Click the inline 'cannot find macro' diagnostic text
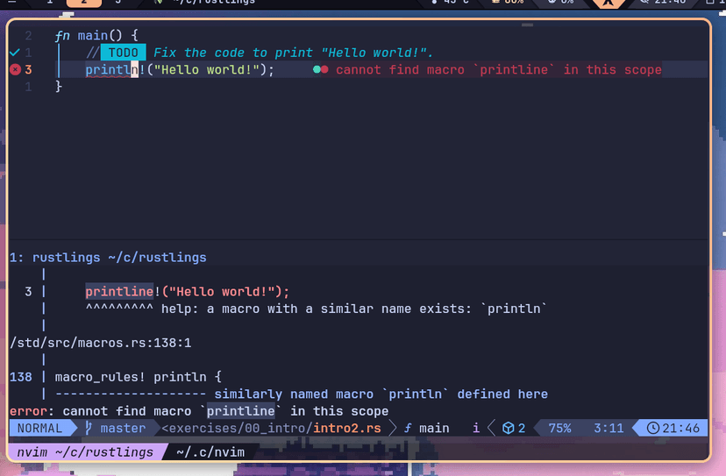The height and width of the screenshot is (476, 726). [498, 70]
